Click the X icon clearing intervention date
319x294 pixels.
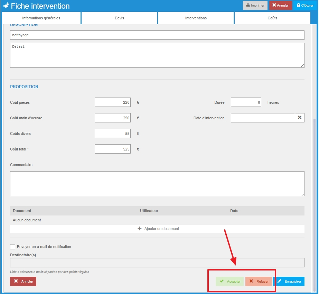coord(299,118)
